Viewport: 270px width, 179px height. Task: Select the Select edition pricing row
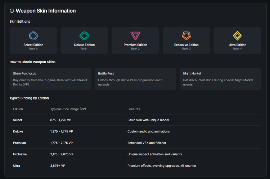pyautogui.click(x=135, y=120)
